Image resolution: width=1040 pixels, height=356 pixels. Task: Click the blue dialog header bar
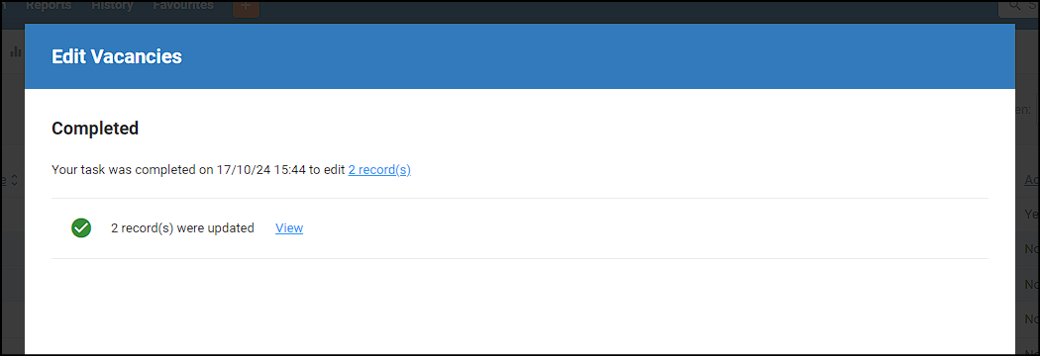tap(520, 57)
